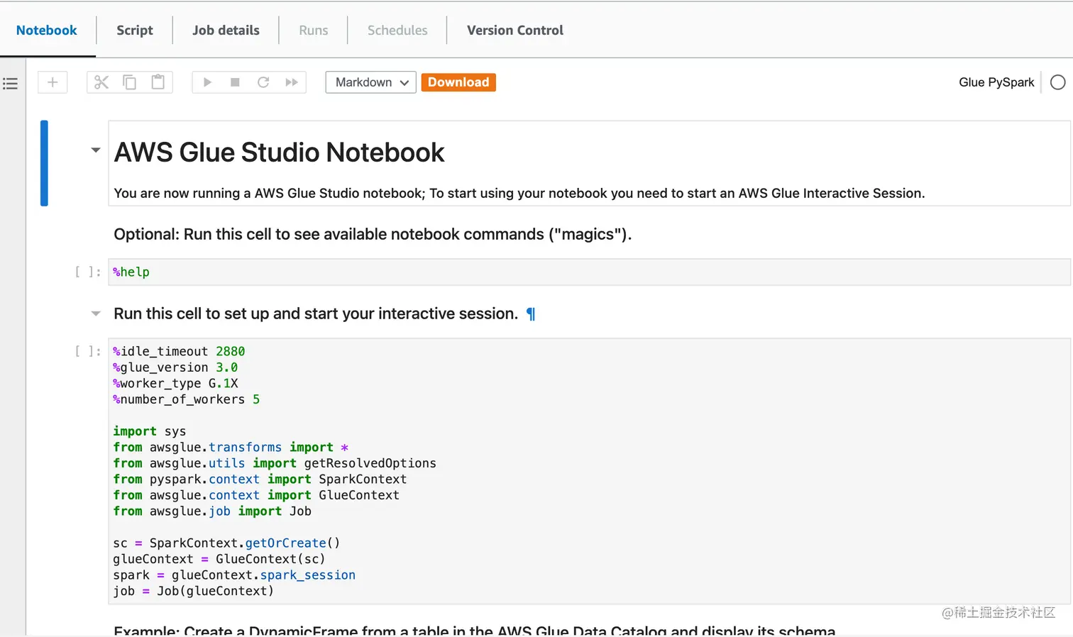The width and height of the screenshot is (1073, 637).
Task: Go to the Version Control tab
Action: coord(515,31)
